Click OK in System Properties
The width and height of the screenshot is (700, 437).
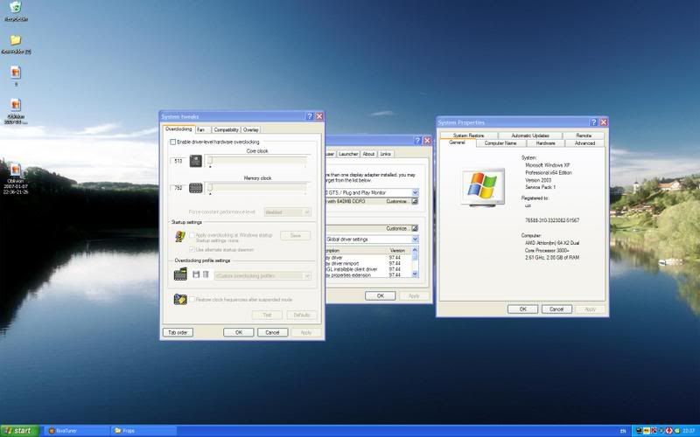522,309
